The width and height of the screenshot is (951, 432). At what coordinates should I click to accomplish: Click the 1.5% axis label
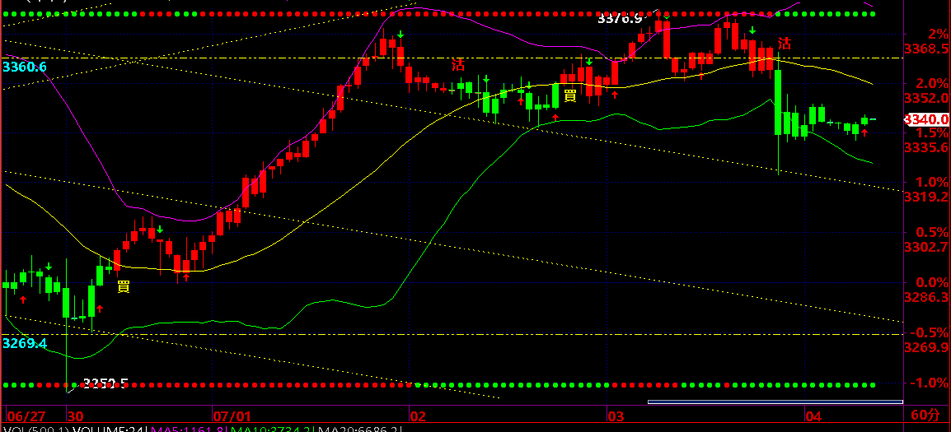[x=933, y=132]
